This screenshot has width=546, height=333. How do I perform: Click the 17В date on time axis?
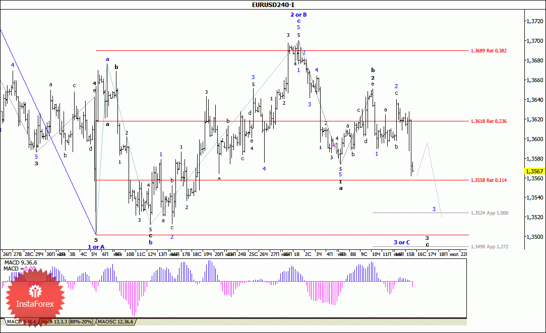[186, 254]
